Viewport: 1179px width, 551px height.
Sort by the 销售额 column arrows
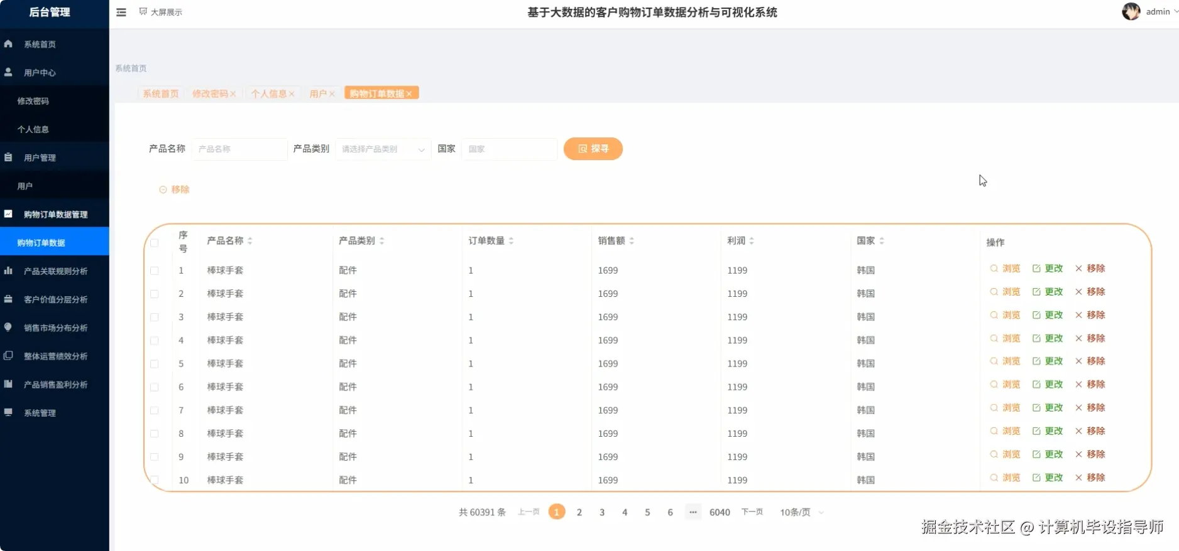tap(632, 241)
